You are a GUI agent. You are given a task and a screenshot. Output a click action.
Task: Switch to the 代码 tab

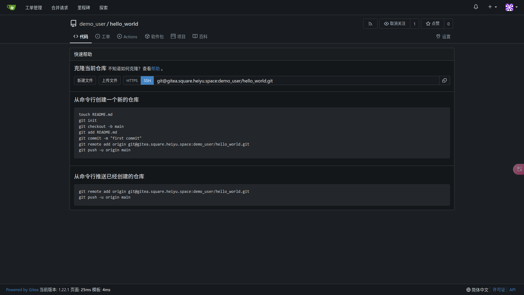(x=81, y=37)
